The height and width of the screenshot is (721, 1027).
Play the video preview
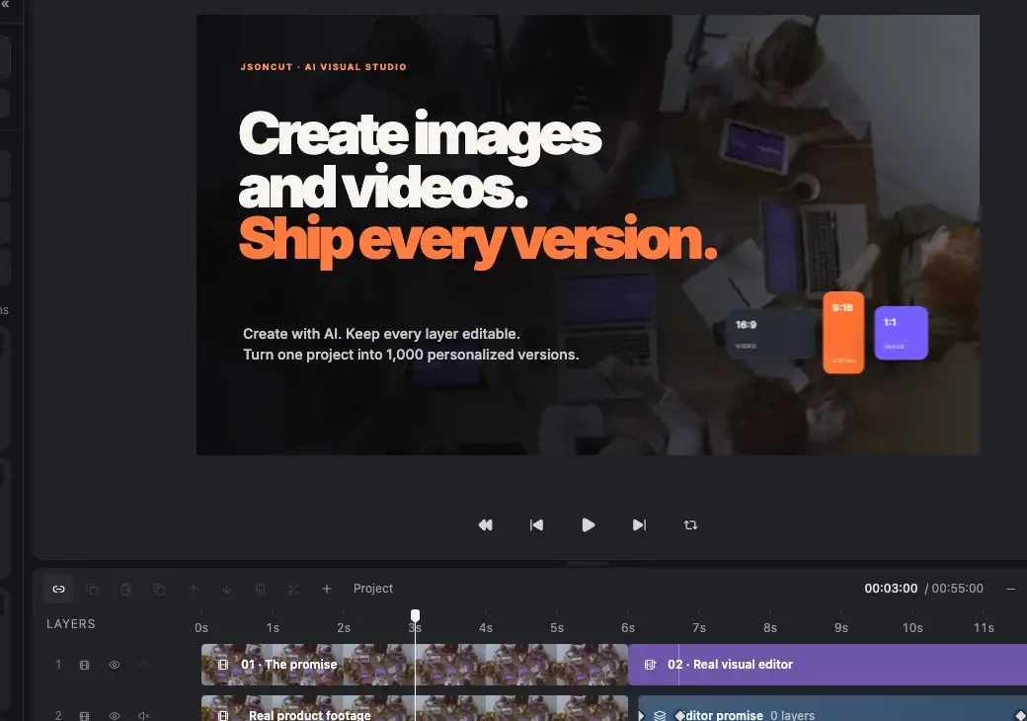[x=589, y=525]
